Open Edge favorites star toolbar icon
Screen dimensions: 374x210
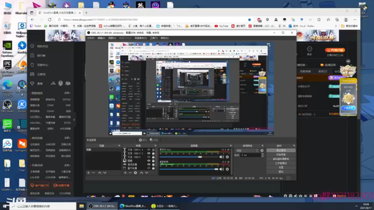point(328,20)
